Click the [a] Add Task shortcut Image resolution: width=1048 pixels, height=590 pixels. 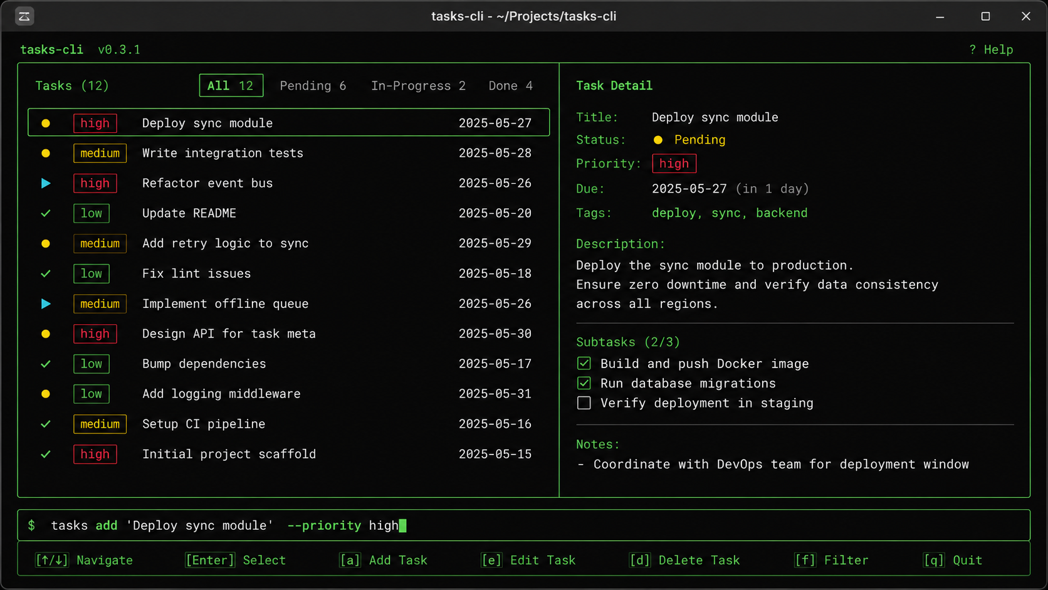(x=383, y=561)
